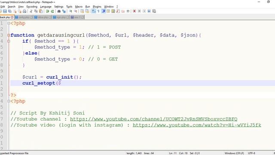Viewport: 275px width, 155px height.
Task: Close the config.php tab
Action: pyautogui.click(x=31, y=17)
